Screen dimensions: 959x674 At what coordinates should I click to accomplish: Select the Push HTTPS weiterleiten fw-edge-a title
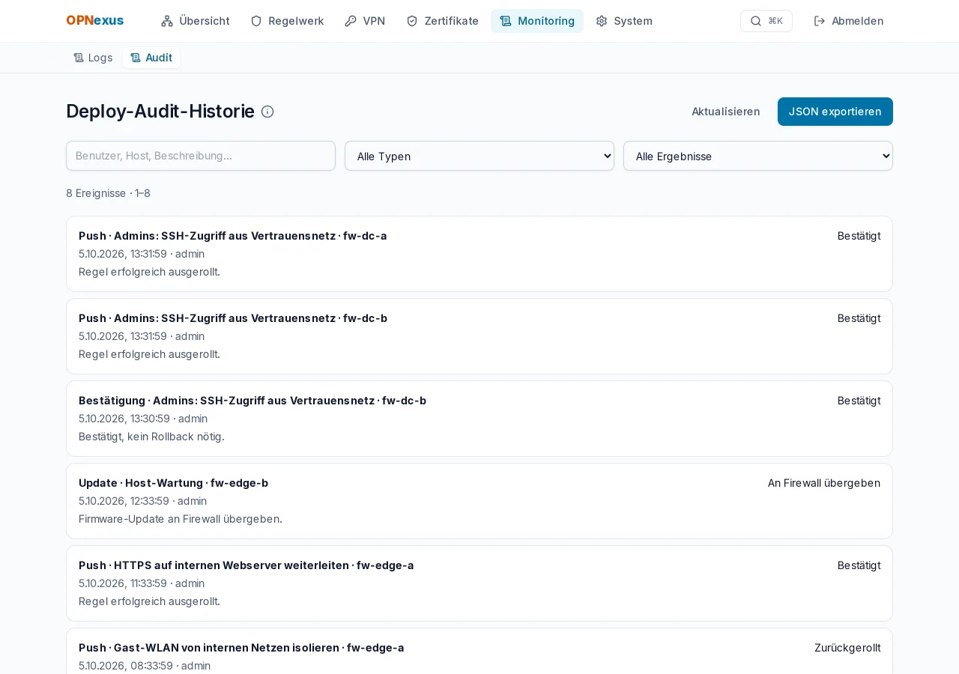[246, 565]
